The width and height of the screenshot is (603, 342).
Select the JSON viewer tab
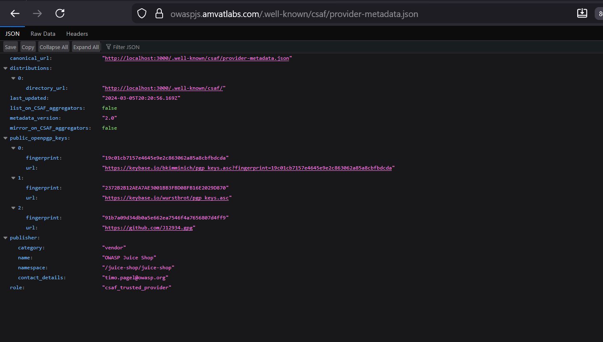[12, 34]
